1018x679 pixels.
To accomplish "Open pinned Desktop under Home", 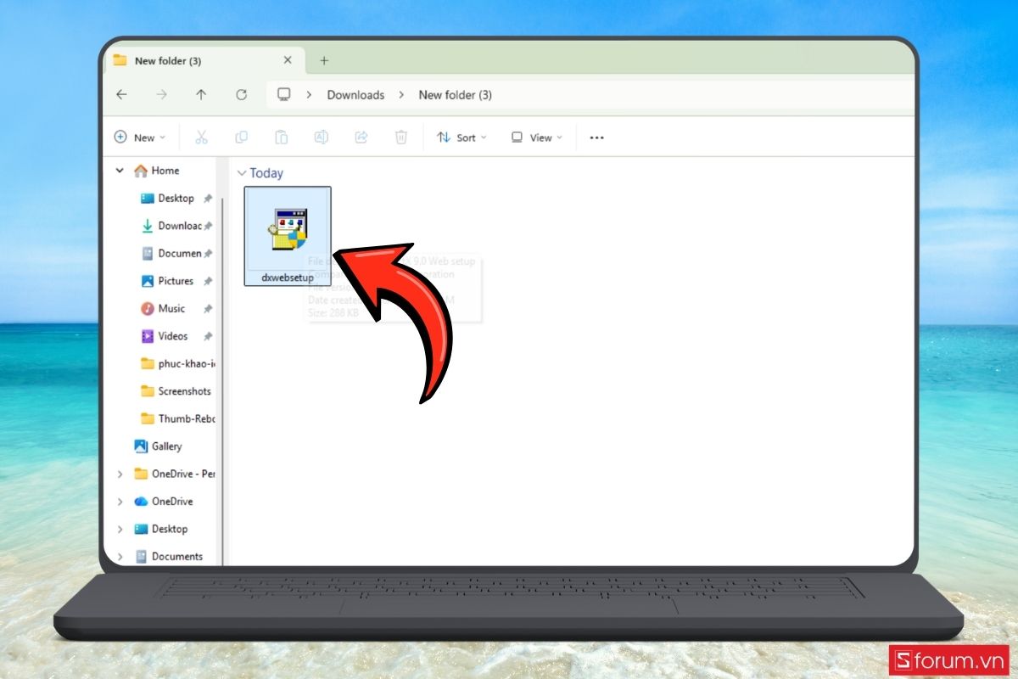I will coord(176,198).
